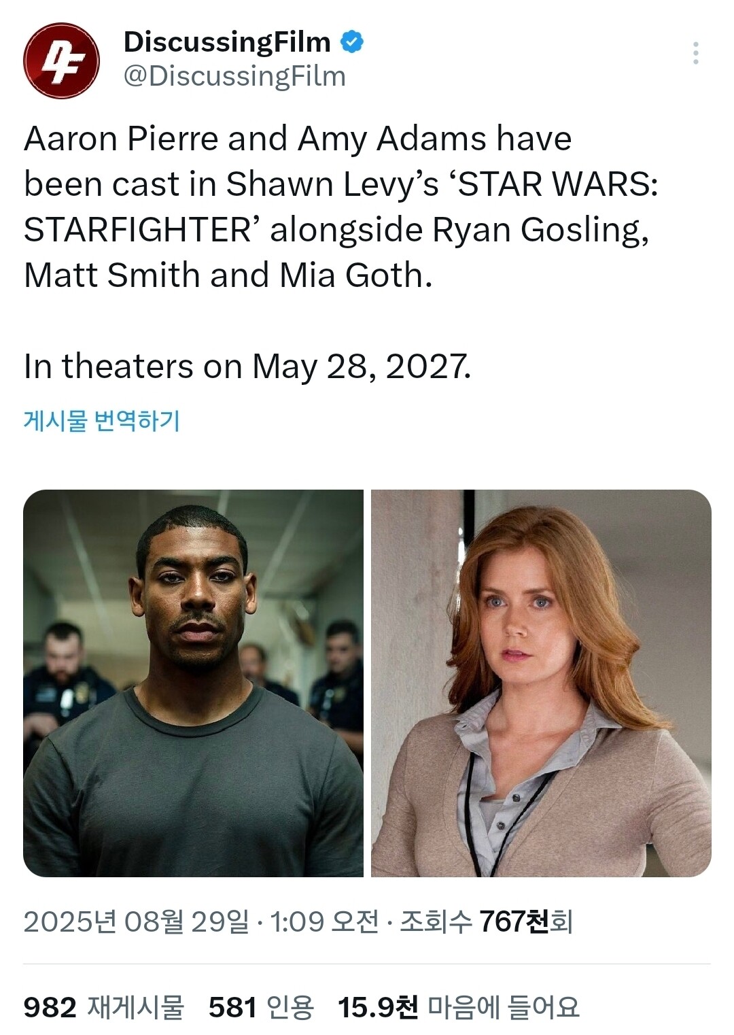Click the 재게시물 label
Screen dimensions: 734x1035
click(136, 1006)
